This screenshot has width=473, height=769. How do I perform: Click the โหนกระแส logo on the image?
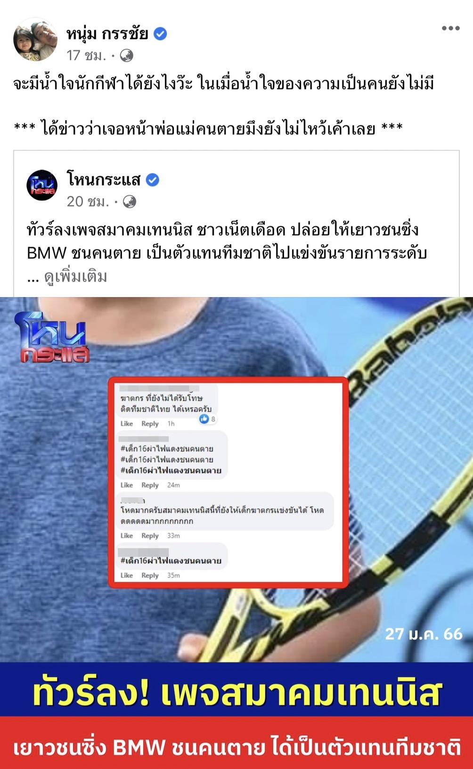click(52, 336)
